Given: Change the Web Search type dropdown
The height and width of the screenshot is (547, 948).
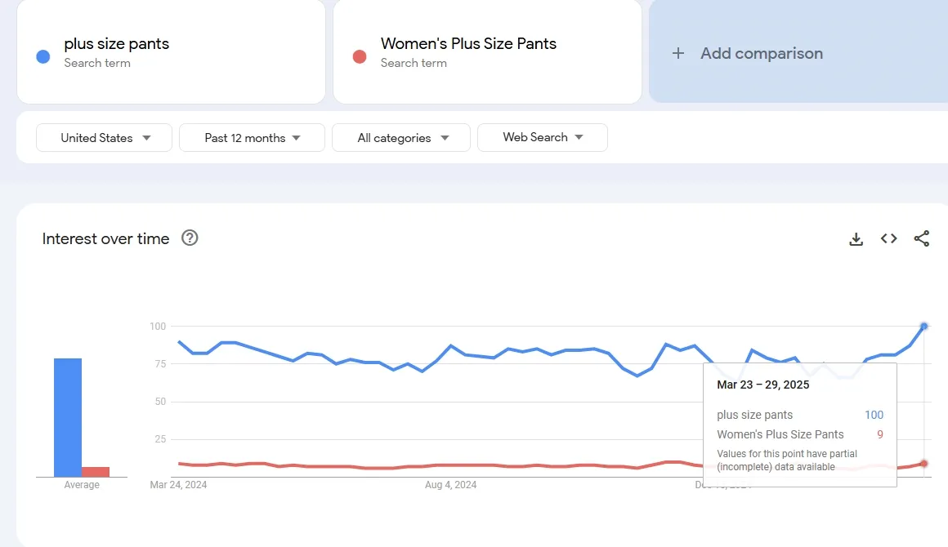Looking at the screenshot, I should [542, 138].
